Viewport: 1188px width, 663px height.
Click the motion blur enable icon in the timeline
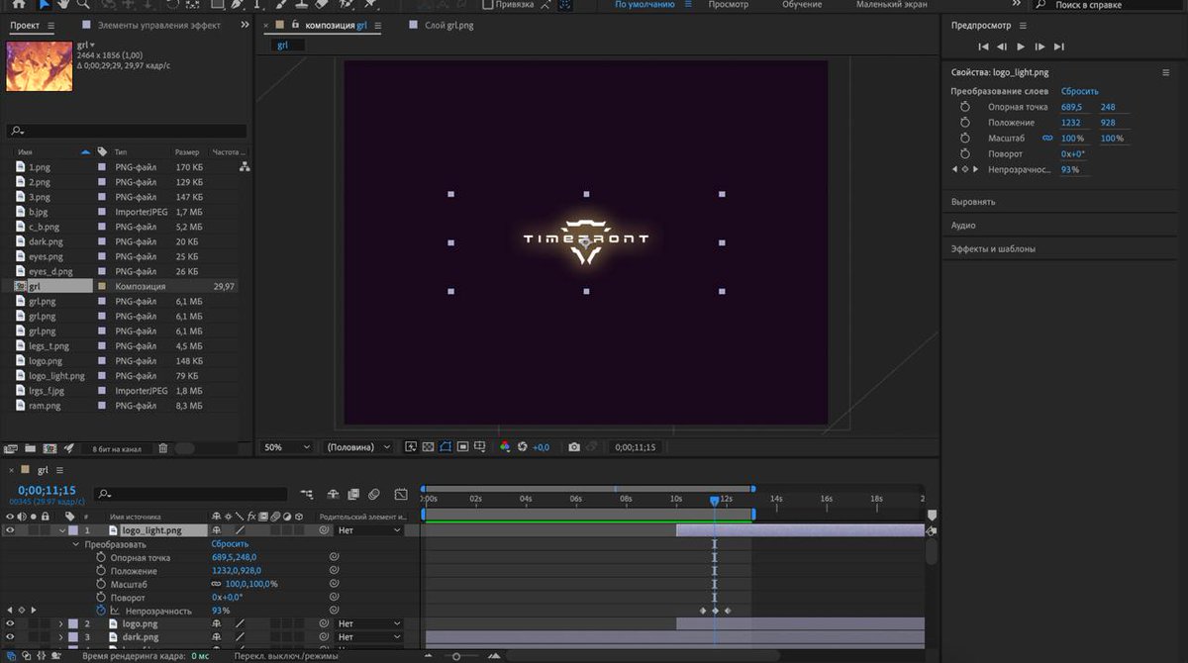(x=374, y=494)
